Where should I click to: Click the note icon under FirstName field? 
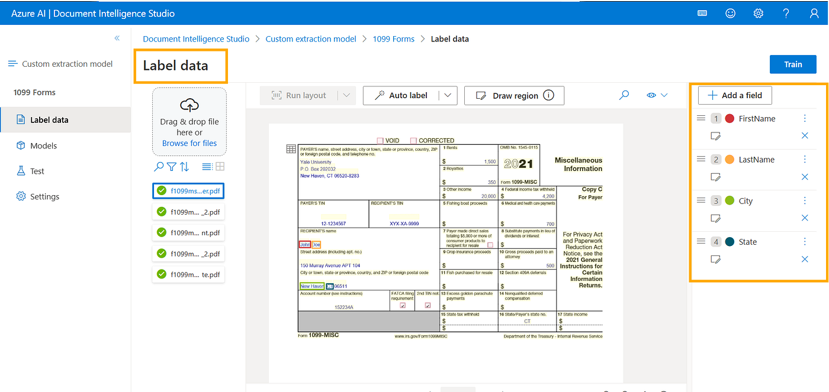coord(715,136)
